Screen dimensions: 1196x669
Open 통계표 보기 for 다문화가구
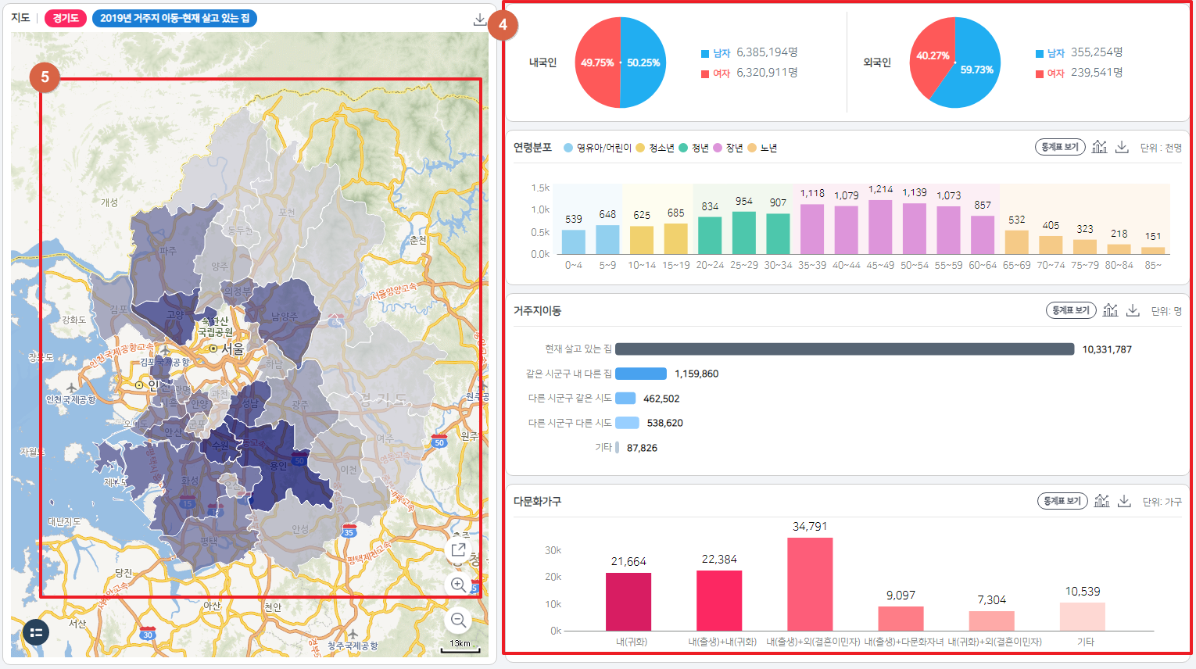point(1062,501)
